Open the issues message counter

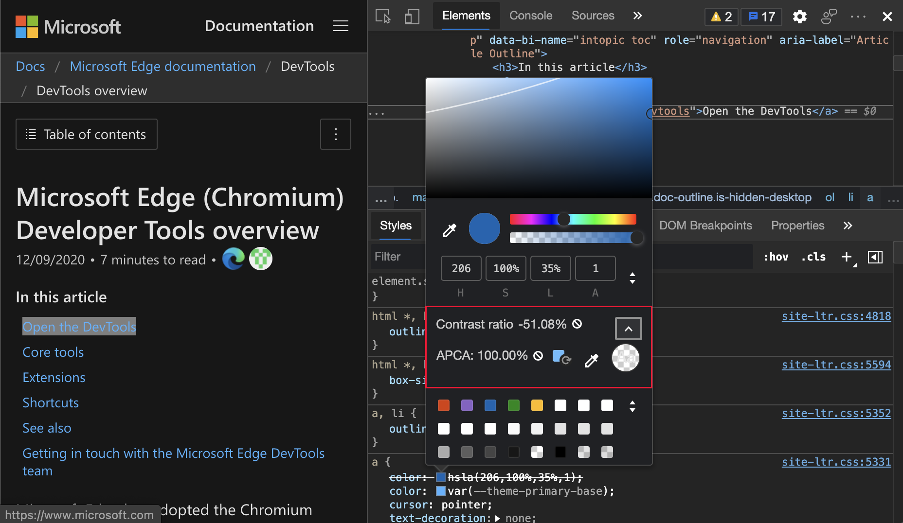(760, 16)
